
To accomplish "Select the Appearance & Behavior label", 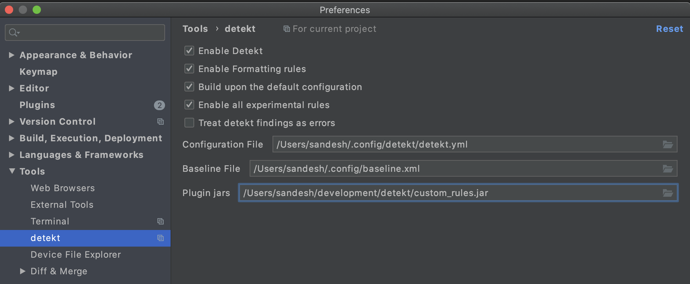I will pyautogui.click(x=76, y=55).
